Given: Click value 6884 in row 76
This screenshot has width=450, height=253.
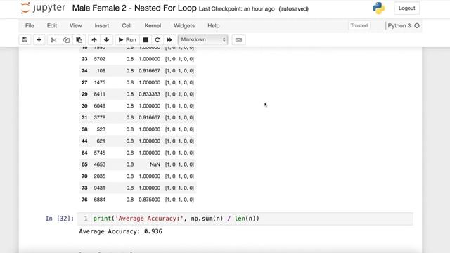Looking at the screenshot, I should (100, 200).
